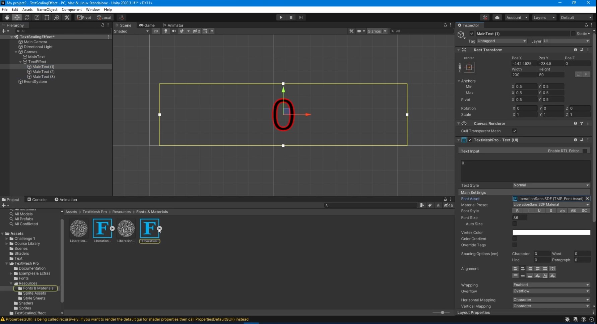Open the GameObject menu
The height and width of the screenshot is (324, 597).
click(47, 10)
